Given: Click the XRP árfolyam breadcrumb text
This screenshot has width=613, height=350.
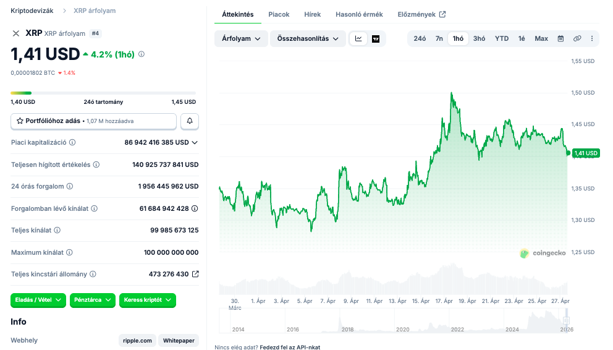Looking at the screenshot, I should tap(95, 11).
